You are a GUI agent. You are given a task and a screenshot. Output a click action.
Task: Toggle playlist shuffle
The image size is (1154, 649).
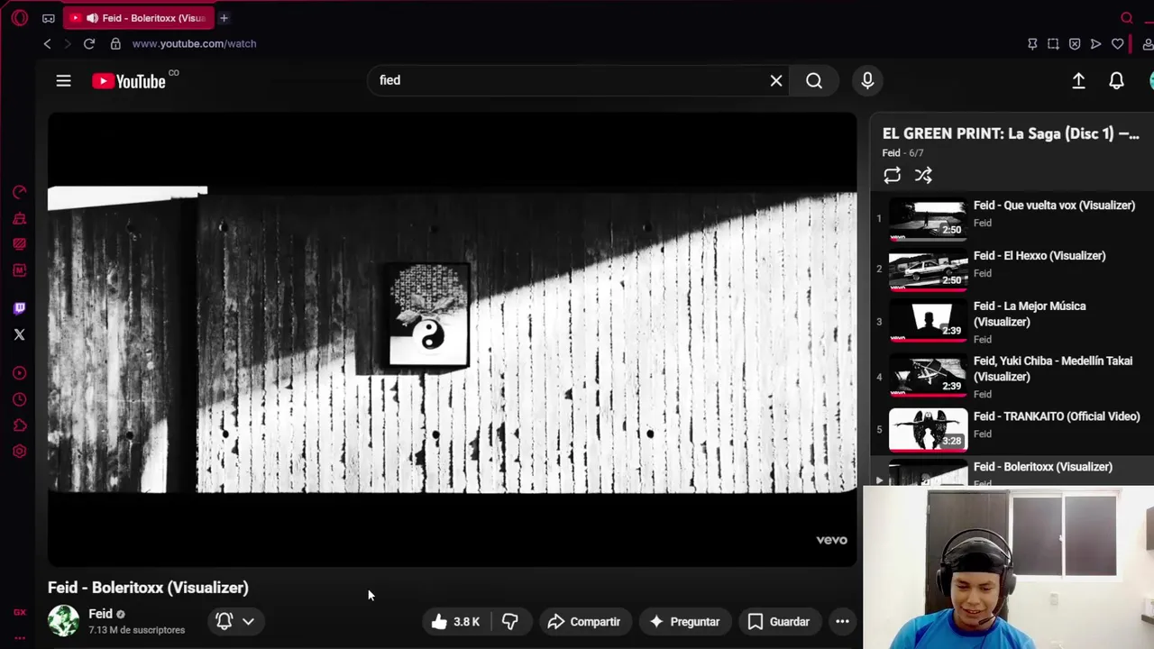(923, 176)
